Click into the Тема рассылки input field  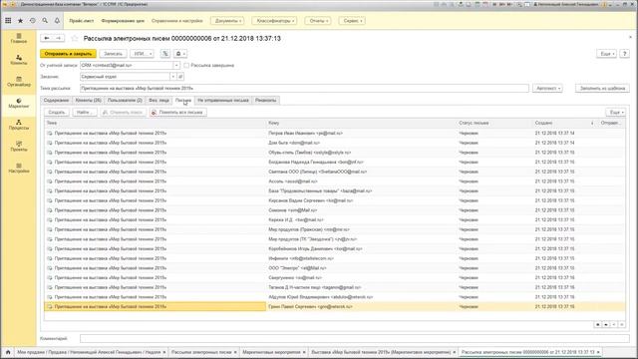pos(304,89)
